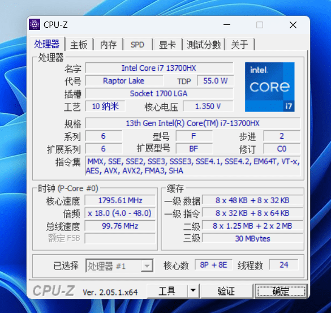Click the core count 8P + 8E
The image size is (331, 313).
213,265
